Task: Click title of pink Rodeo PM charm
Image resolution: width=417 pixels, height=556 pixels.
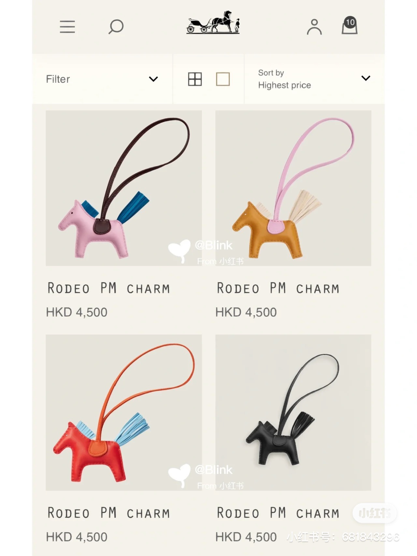Action: pyautogui.click(x=109, y=288)
